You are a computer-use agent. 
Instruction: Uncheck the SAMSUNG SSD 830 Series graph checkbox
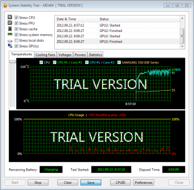tap(119, 63)
